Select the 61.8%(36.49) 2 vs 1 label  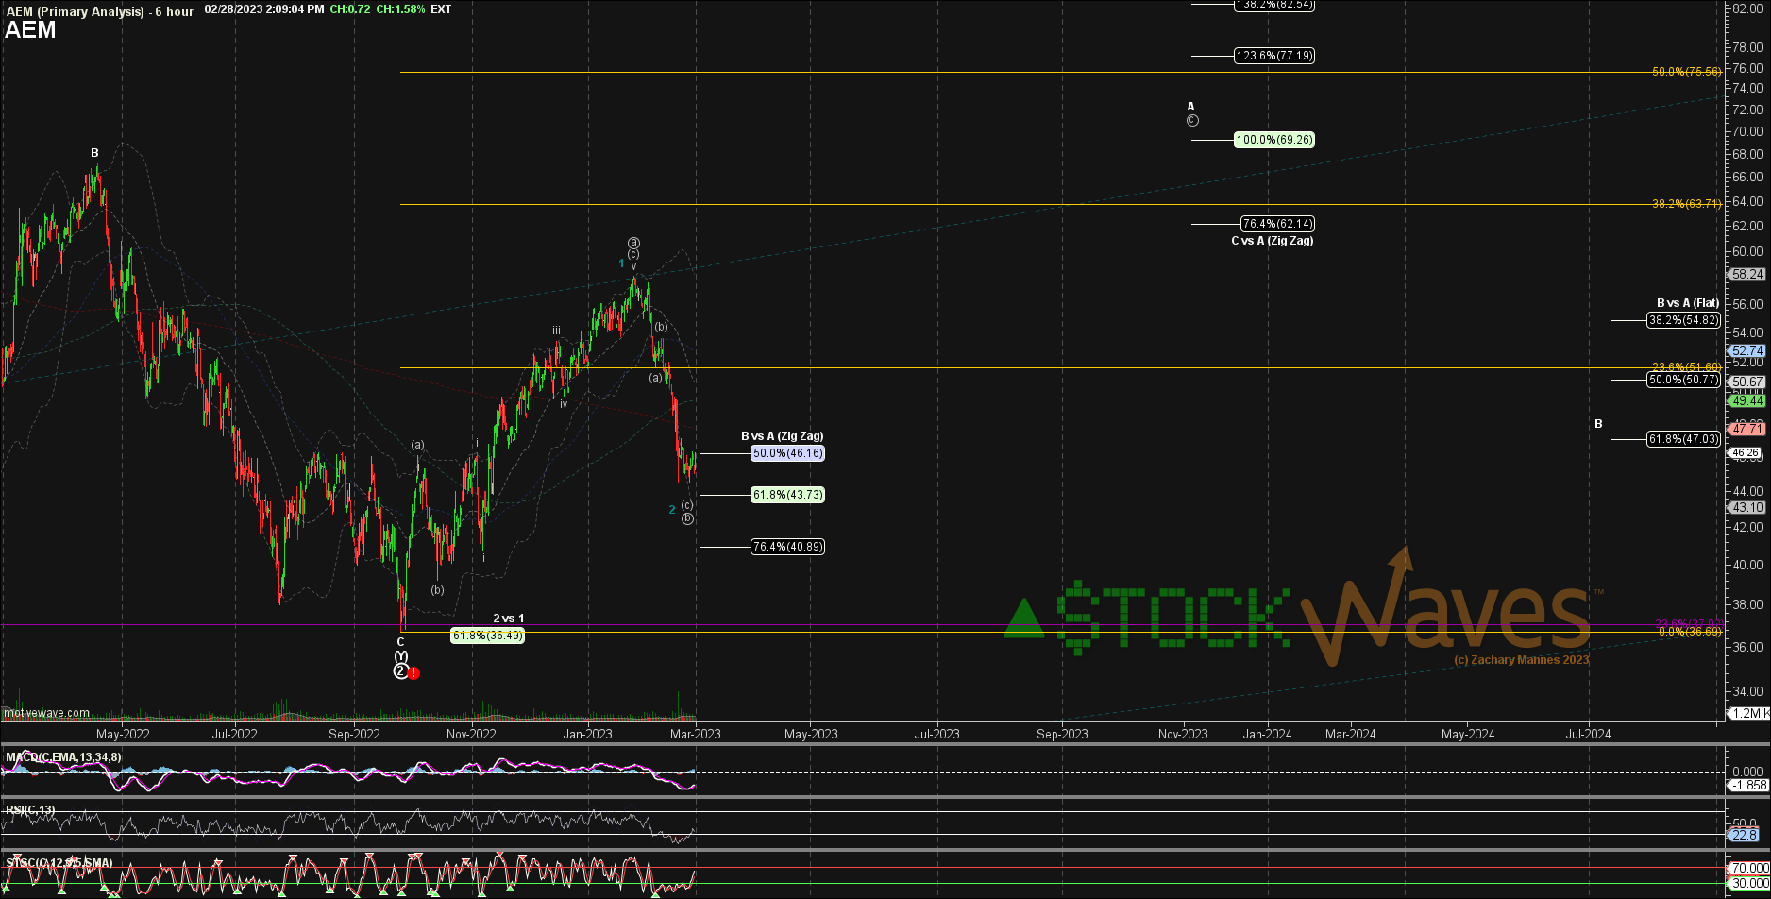pos(487,636)
